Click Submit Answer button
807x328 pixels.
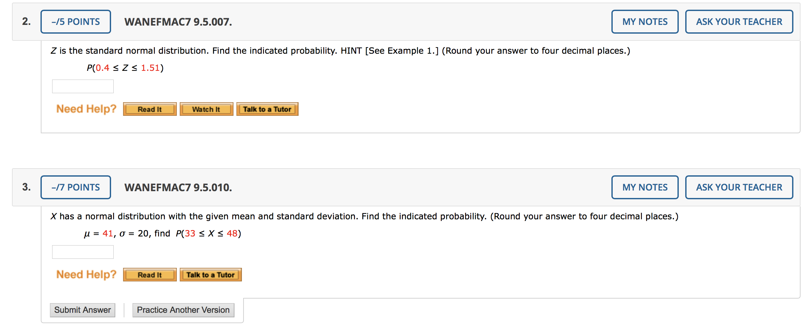(82, 310)
